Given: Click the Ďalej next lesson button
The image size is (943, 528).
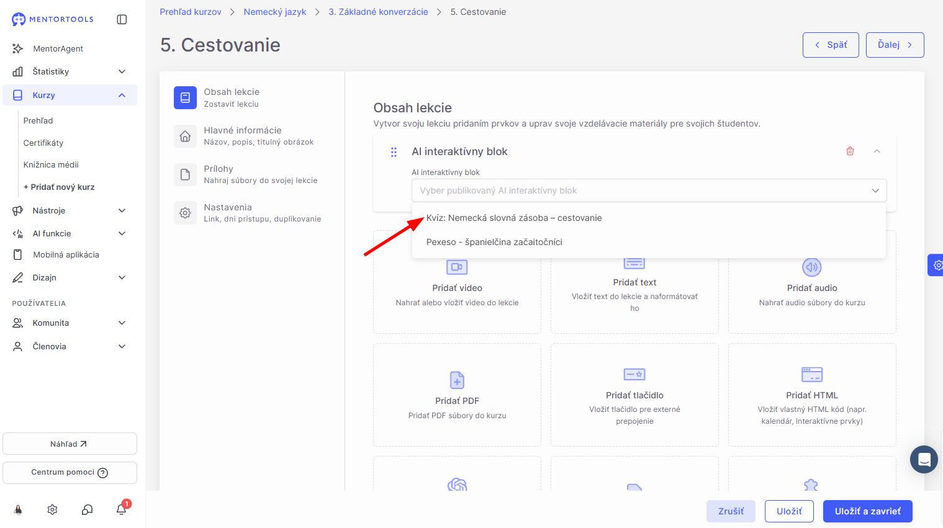Looking at the screenshot, I should (x=895, y=45).
